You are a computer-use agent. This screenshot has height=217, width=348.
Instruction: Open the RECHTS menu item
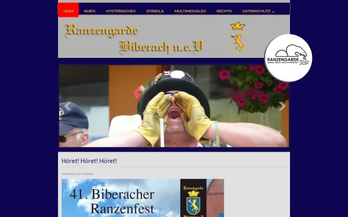224,11
